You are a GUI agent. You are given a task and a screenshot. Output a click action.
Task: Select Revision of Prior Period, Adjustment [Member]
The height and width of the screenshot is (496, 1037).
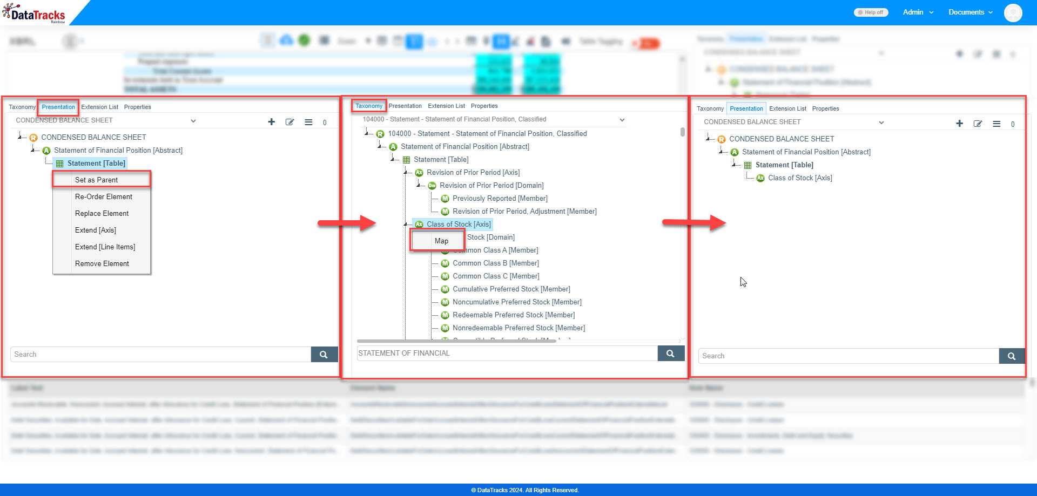point(524,212)
